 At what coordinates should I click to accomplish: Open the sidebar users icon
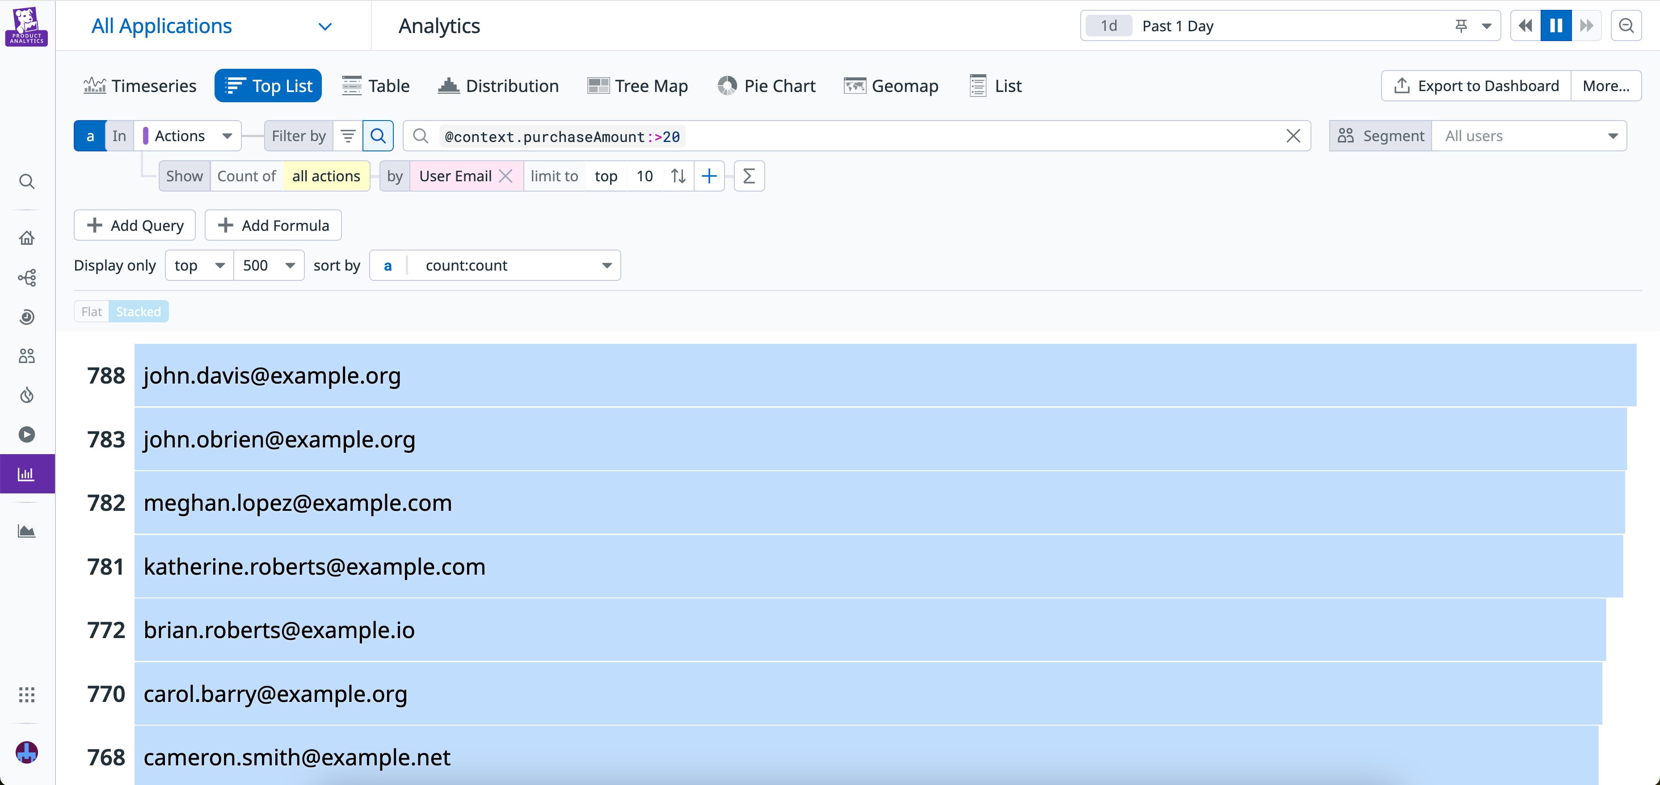click(26, 355)
